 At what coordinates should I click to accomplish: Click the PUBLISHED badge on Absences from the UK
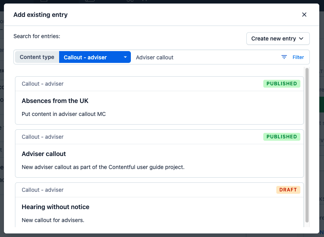[281, 84]
